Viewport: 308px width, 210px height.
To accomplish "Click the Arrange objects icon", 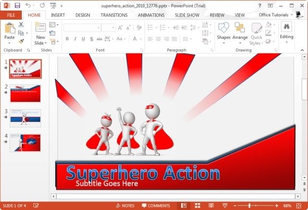I will pos(239,27).
